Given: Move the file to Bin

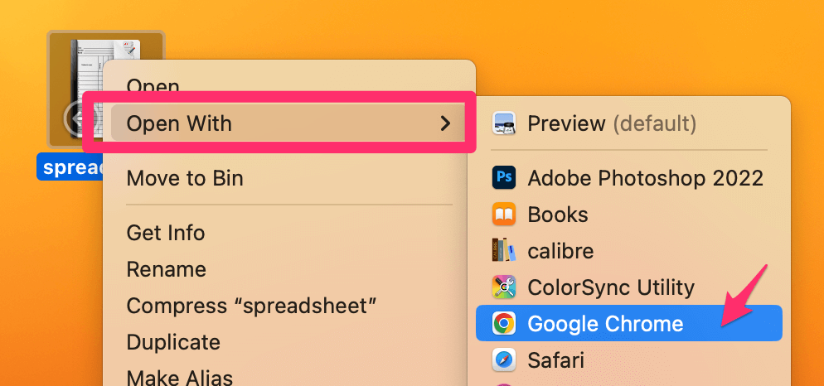Looking at the screenshot, I should [x=184, y=178].
